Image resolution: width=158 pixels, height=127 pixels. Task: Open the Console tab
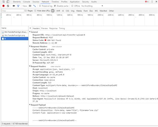pos(27,2)
